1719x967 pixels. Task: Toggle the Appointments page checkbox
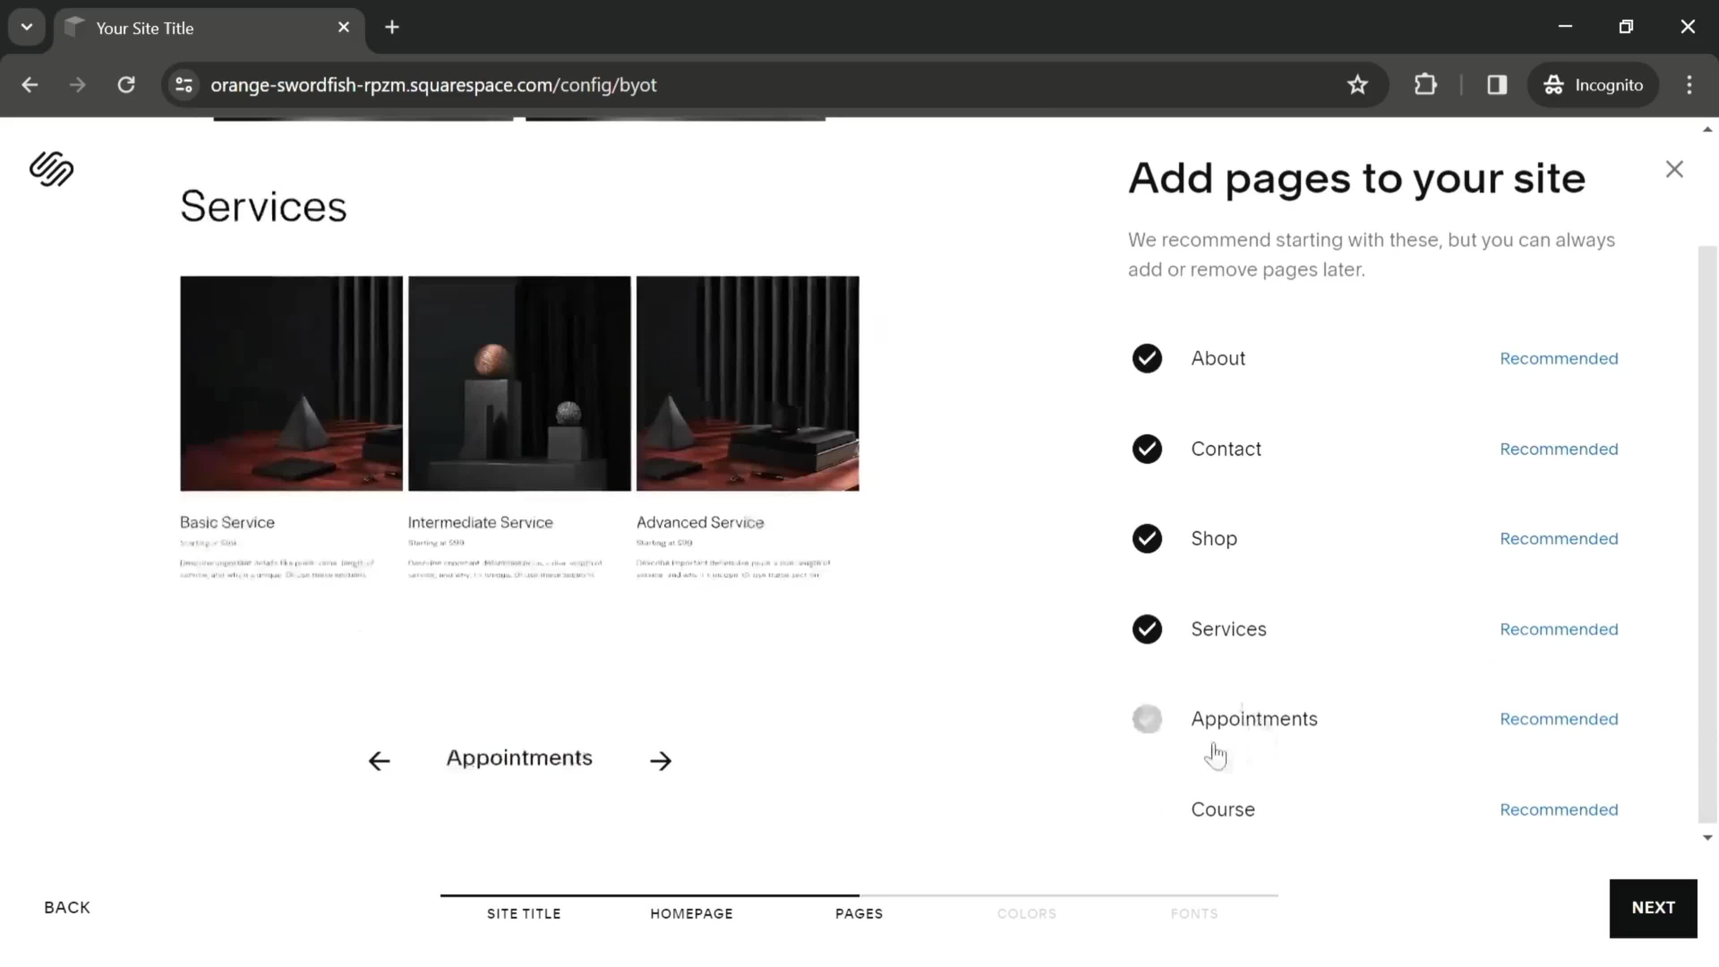coord(1147,719)
